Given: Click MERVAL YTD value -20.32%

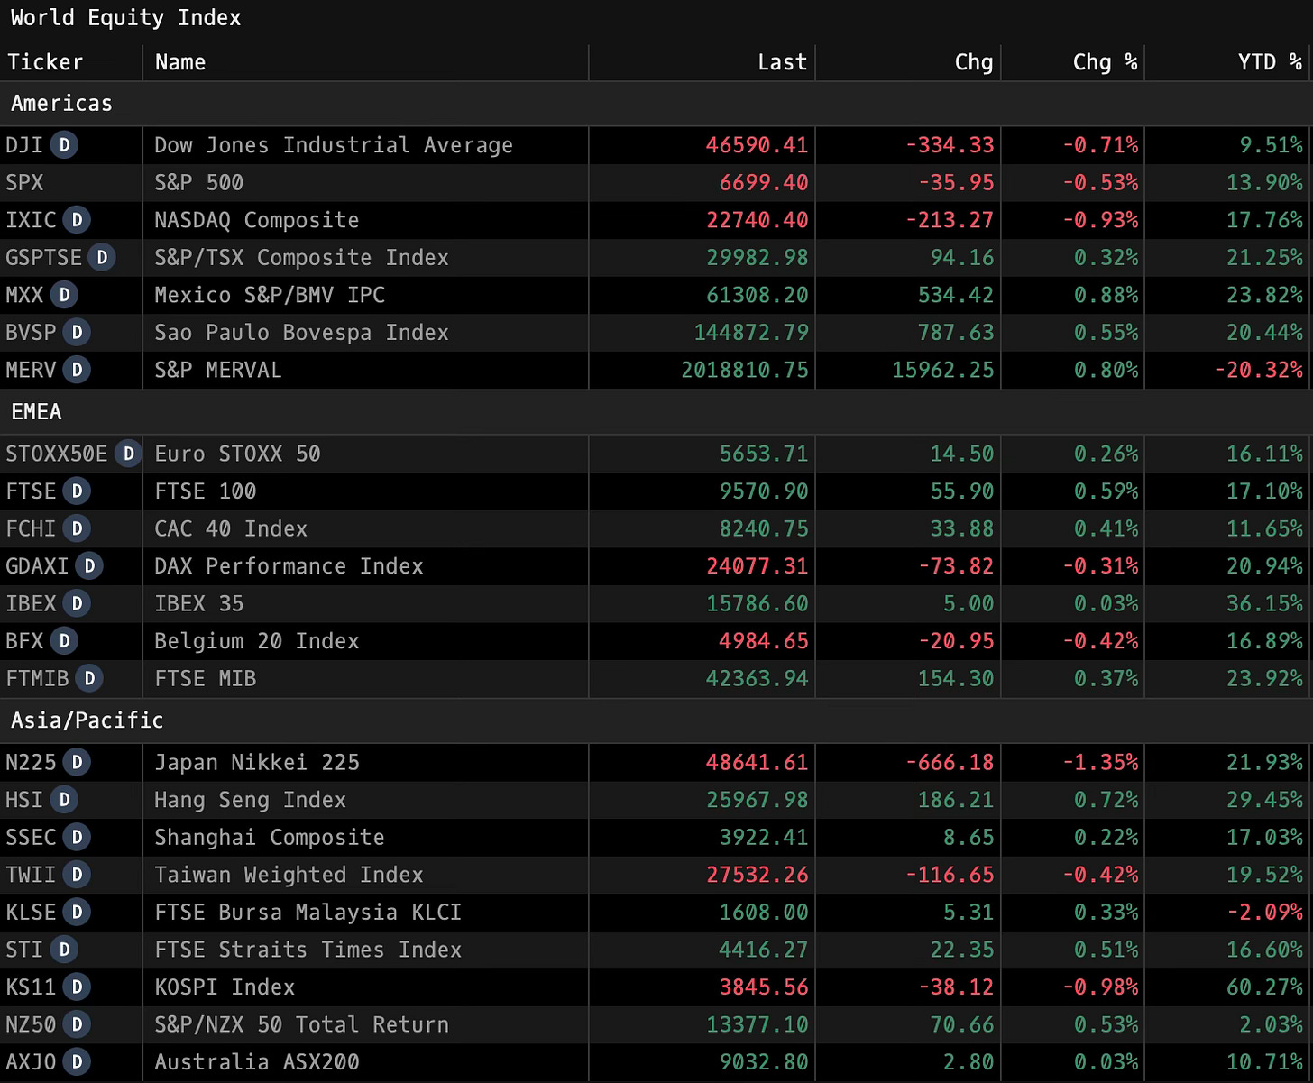Looking at the screenshot, I should pos(1259,370).
